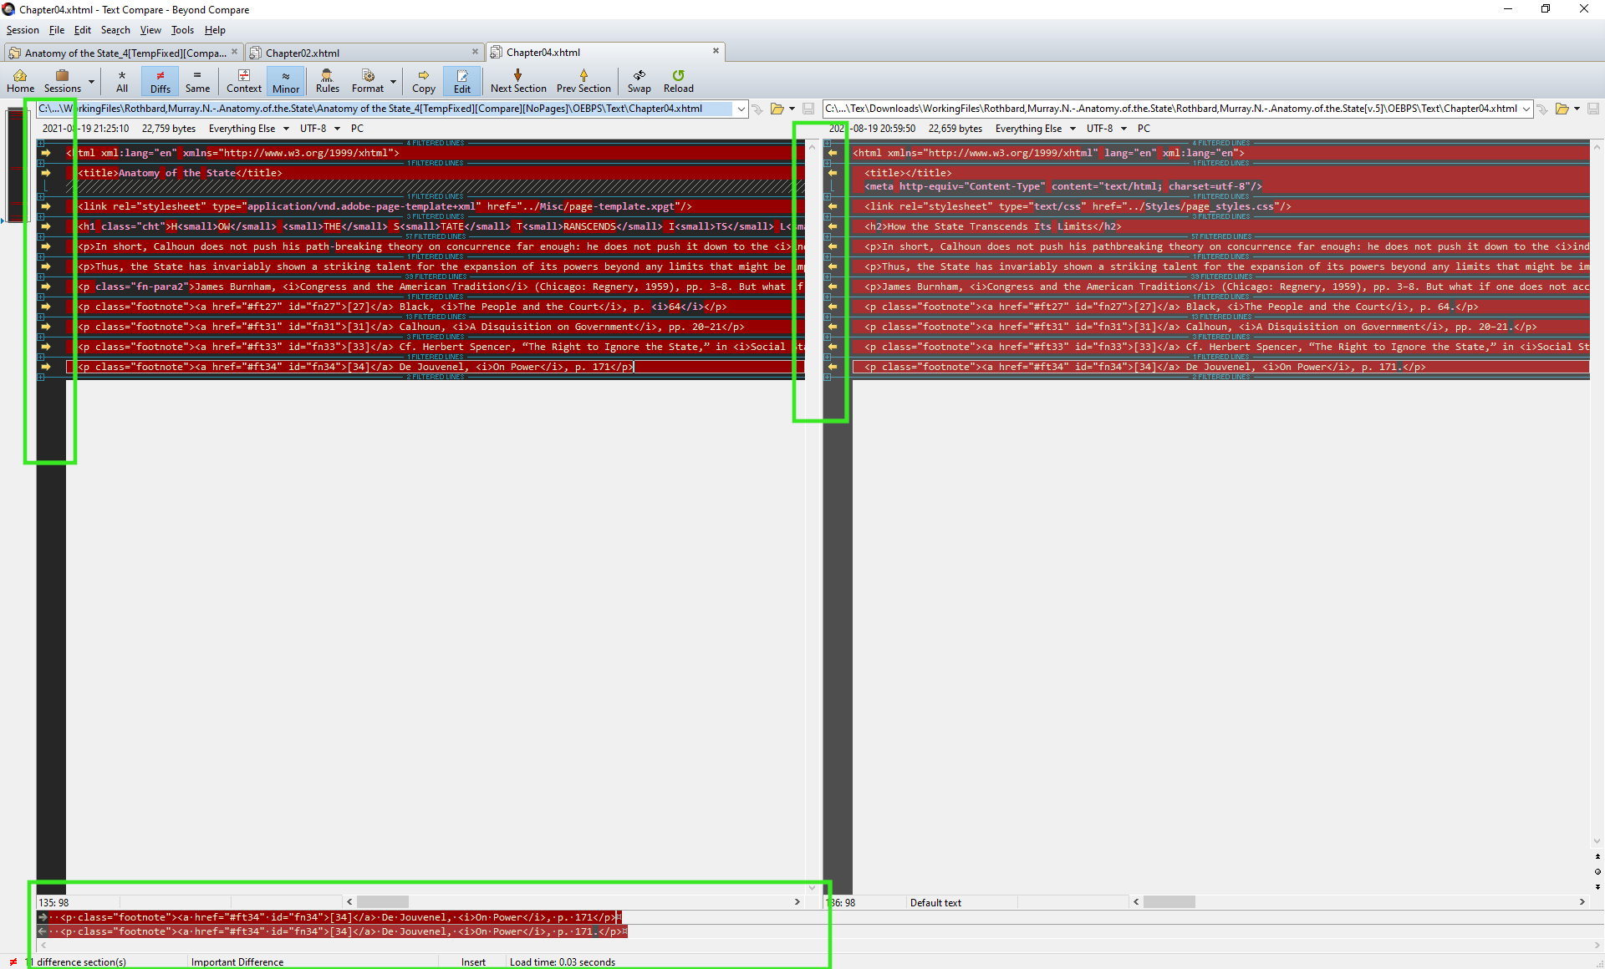Toggle Minor differences display
This screenshot has height=969, width=1605.
285,80
